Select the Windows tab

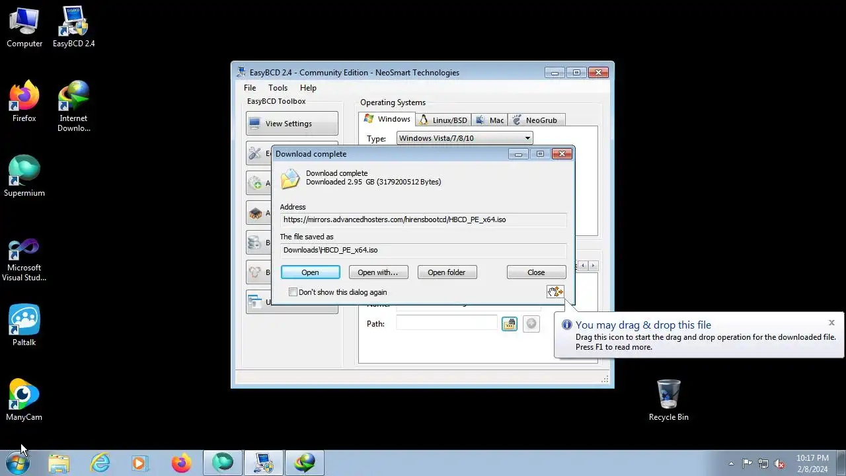[387, 119]
